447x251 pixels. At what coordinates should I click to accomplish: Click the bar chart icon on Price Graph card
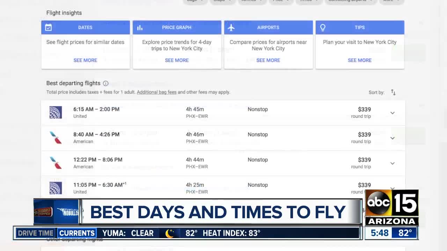[x=140, y=28]
